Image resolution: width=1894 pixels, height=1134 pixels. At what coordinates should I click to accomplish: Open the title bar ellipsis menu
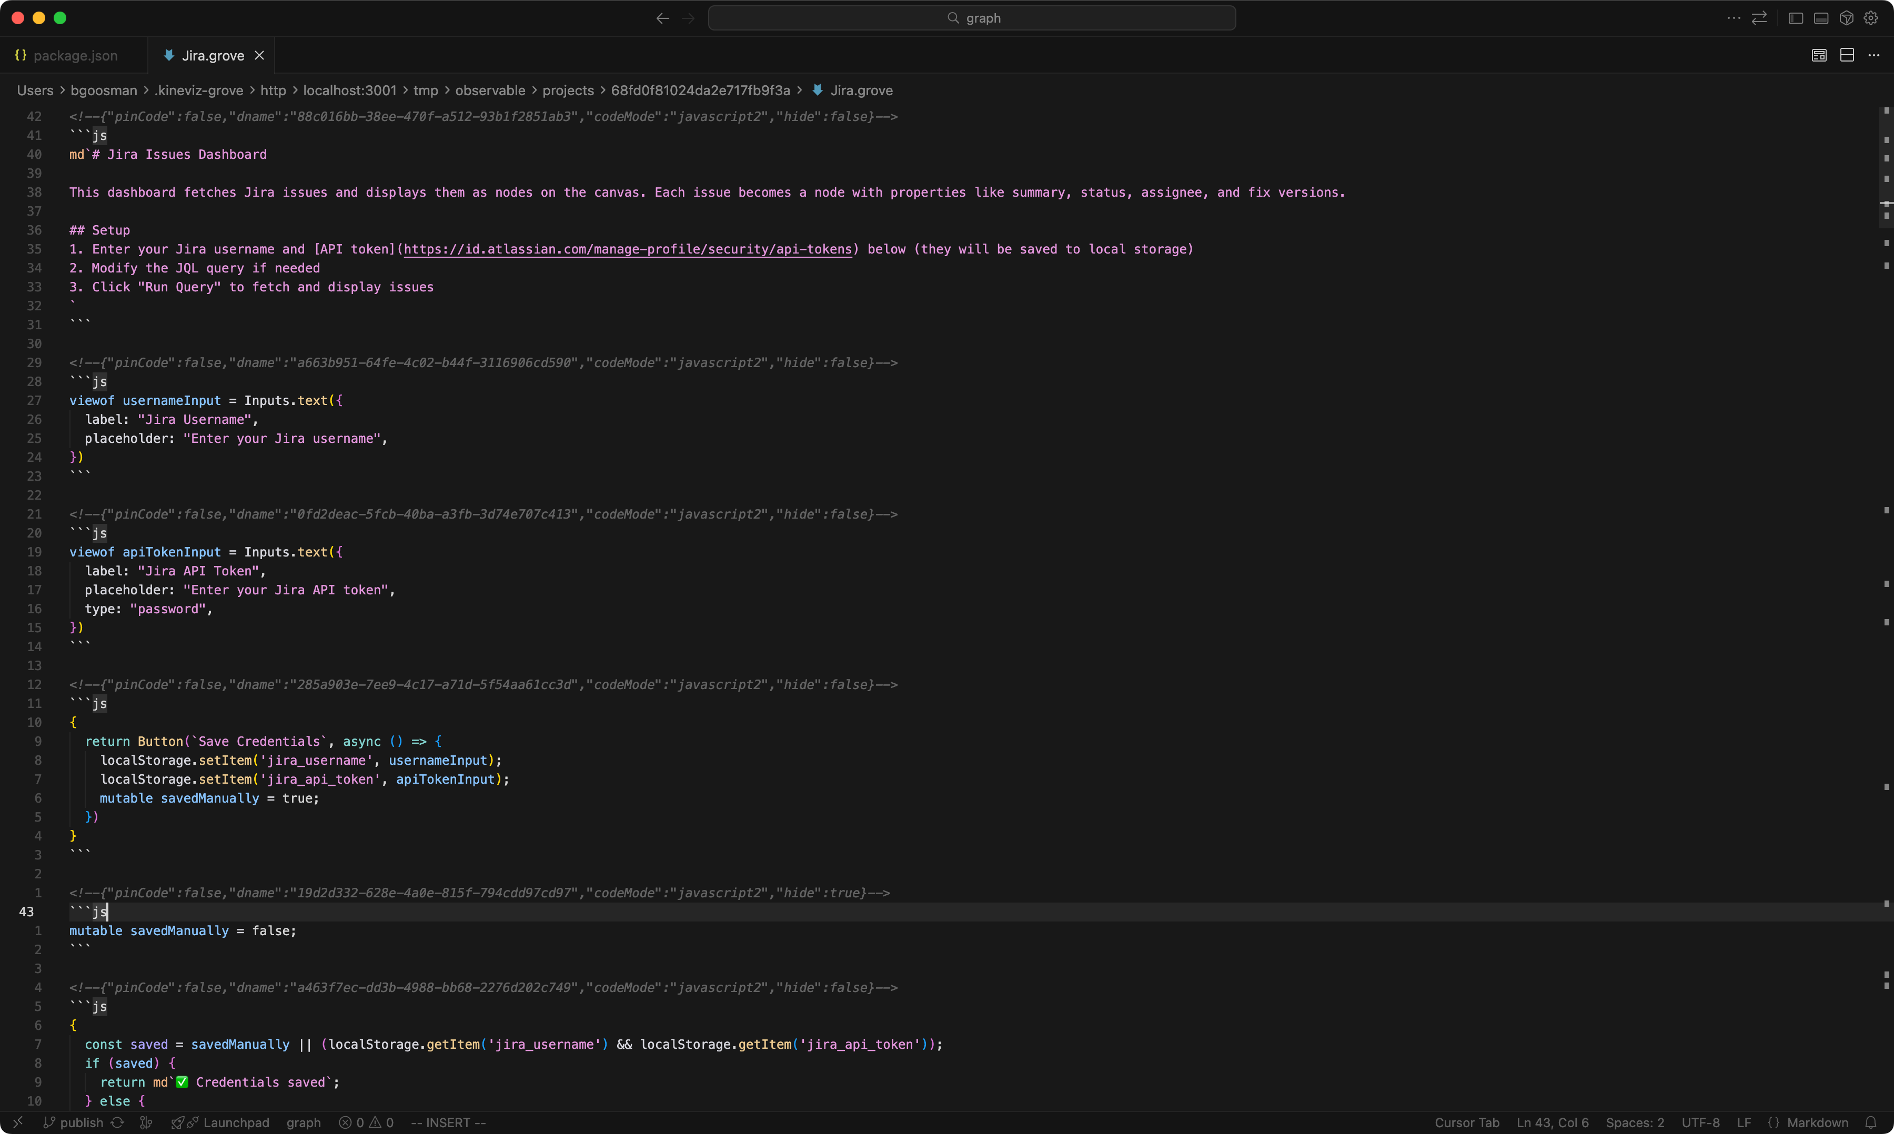[1734, 17]
